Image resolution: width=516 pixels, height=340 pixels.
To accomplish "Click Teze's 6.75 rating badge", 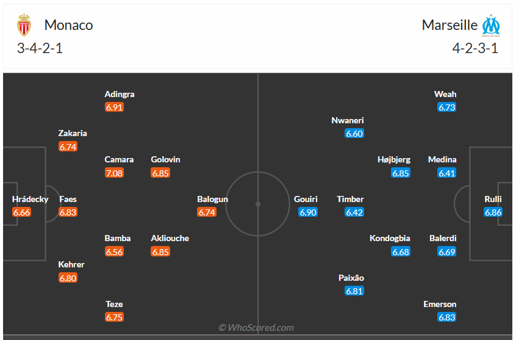I will click(x=114, y=317).
